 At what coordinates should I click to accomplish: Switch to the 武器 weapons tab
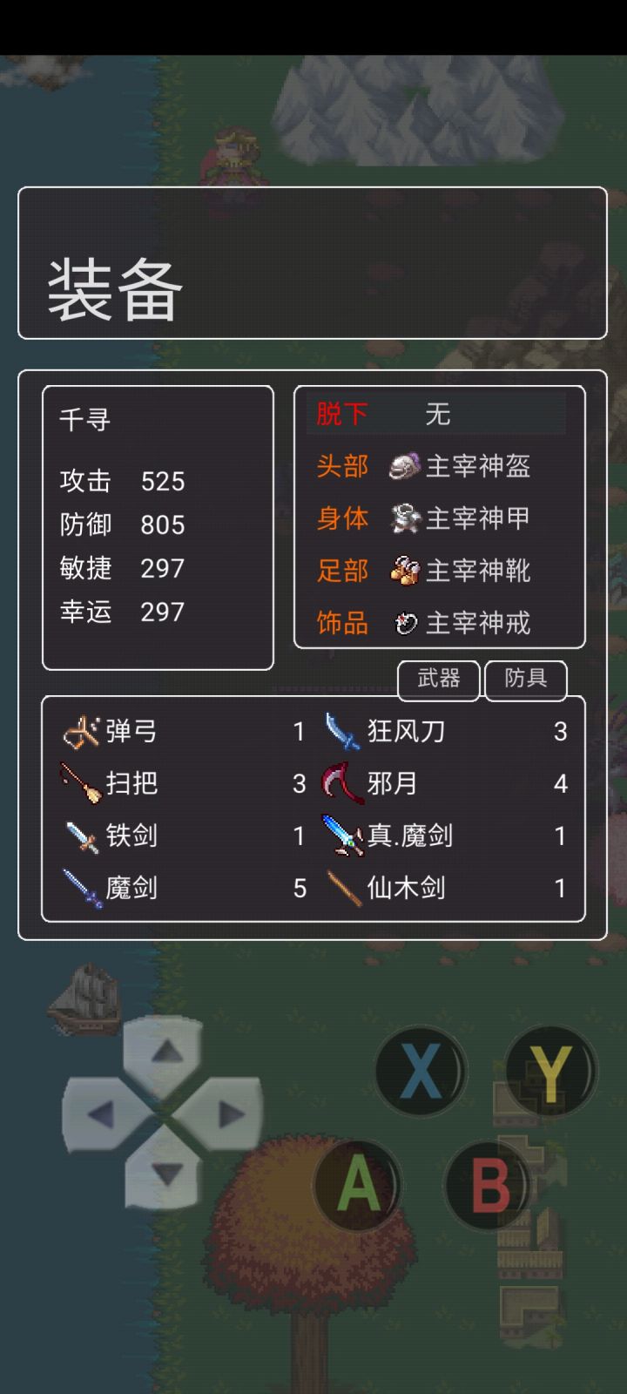point(438,679)
